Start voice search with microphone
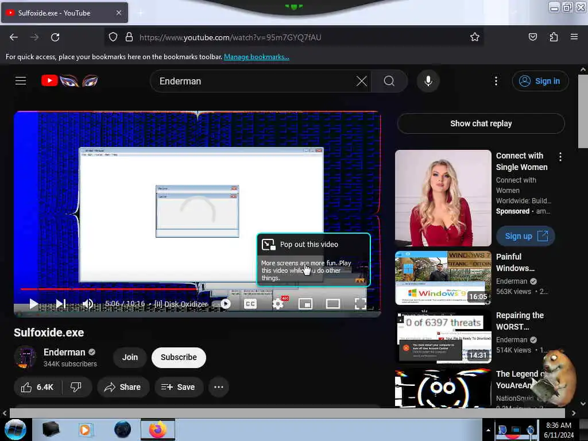This screenshot has height=441, width=588. click(x=428, y=81)
